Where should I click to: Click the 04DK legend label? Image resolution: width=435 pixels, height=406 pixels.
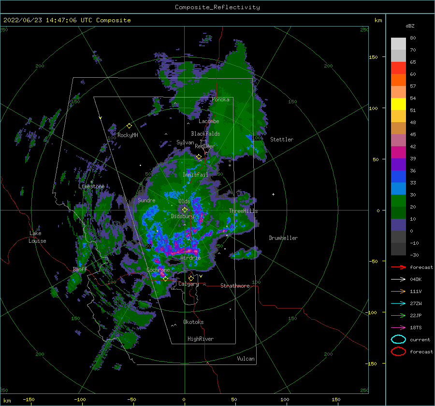pyautogui.click(x=416, y=280)
